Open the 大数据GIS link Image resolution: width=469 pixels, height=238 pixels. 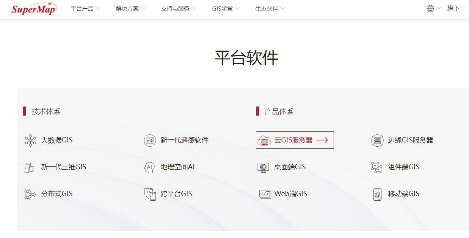point(57,140)
